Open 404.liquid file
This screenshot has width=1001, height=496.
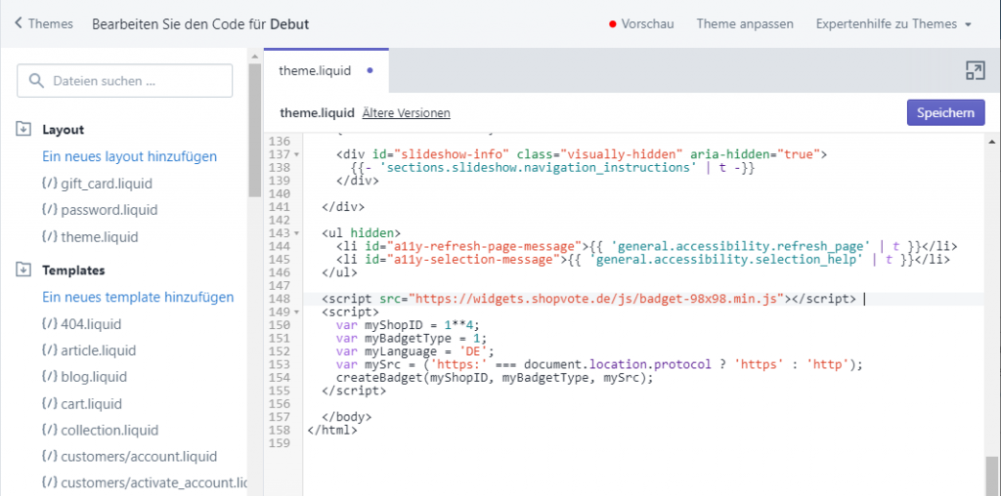91,324
